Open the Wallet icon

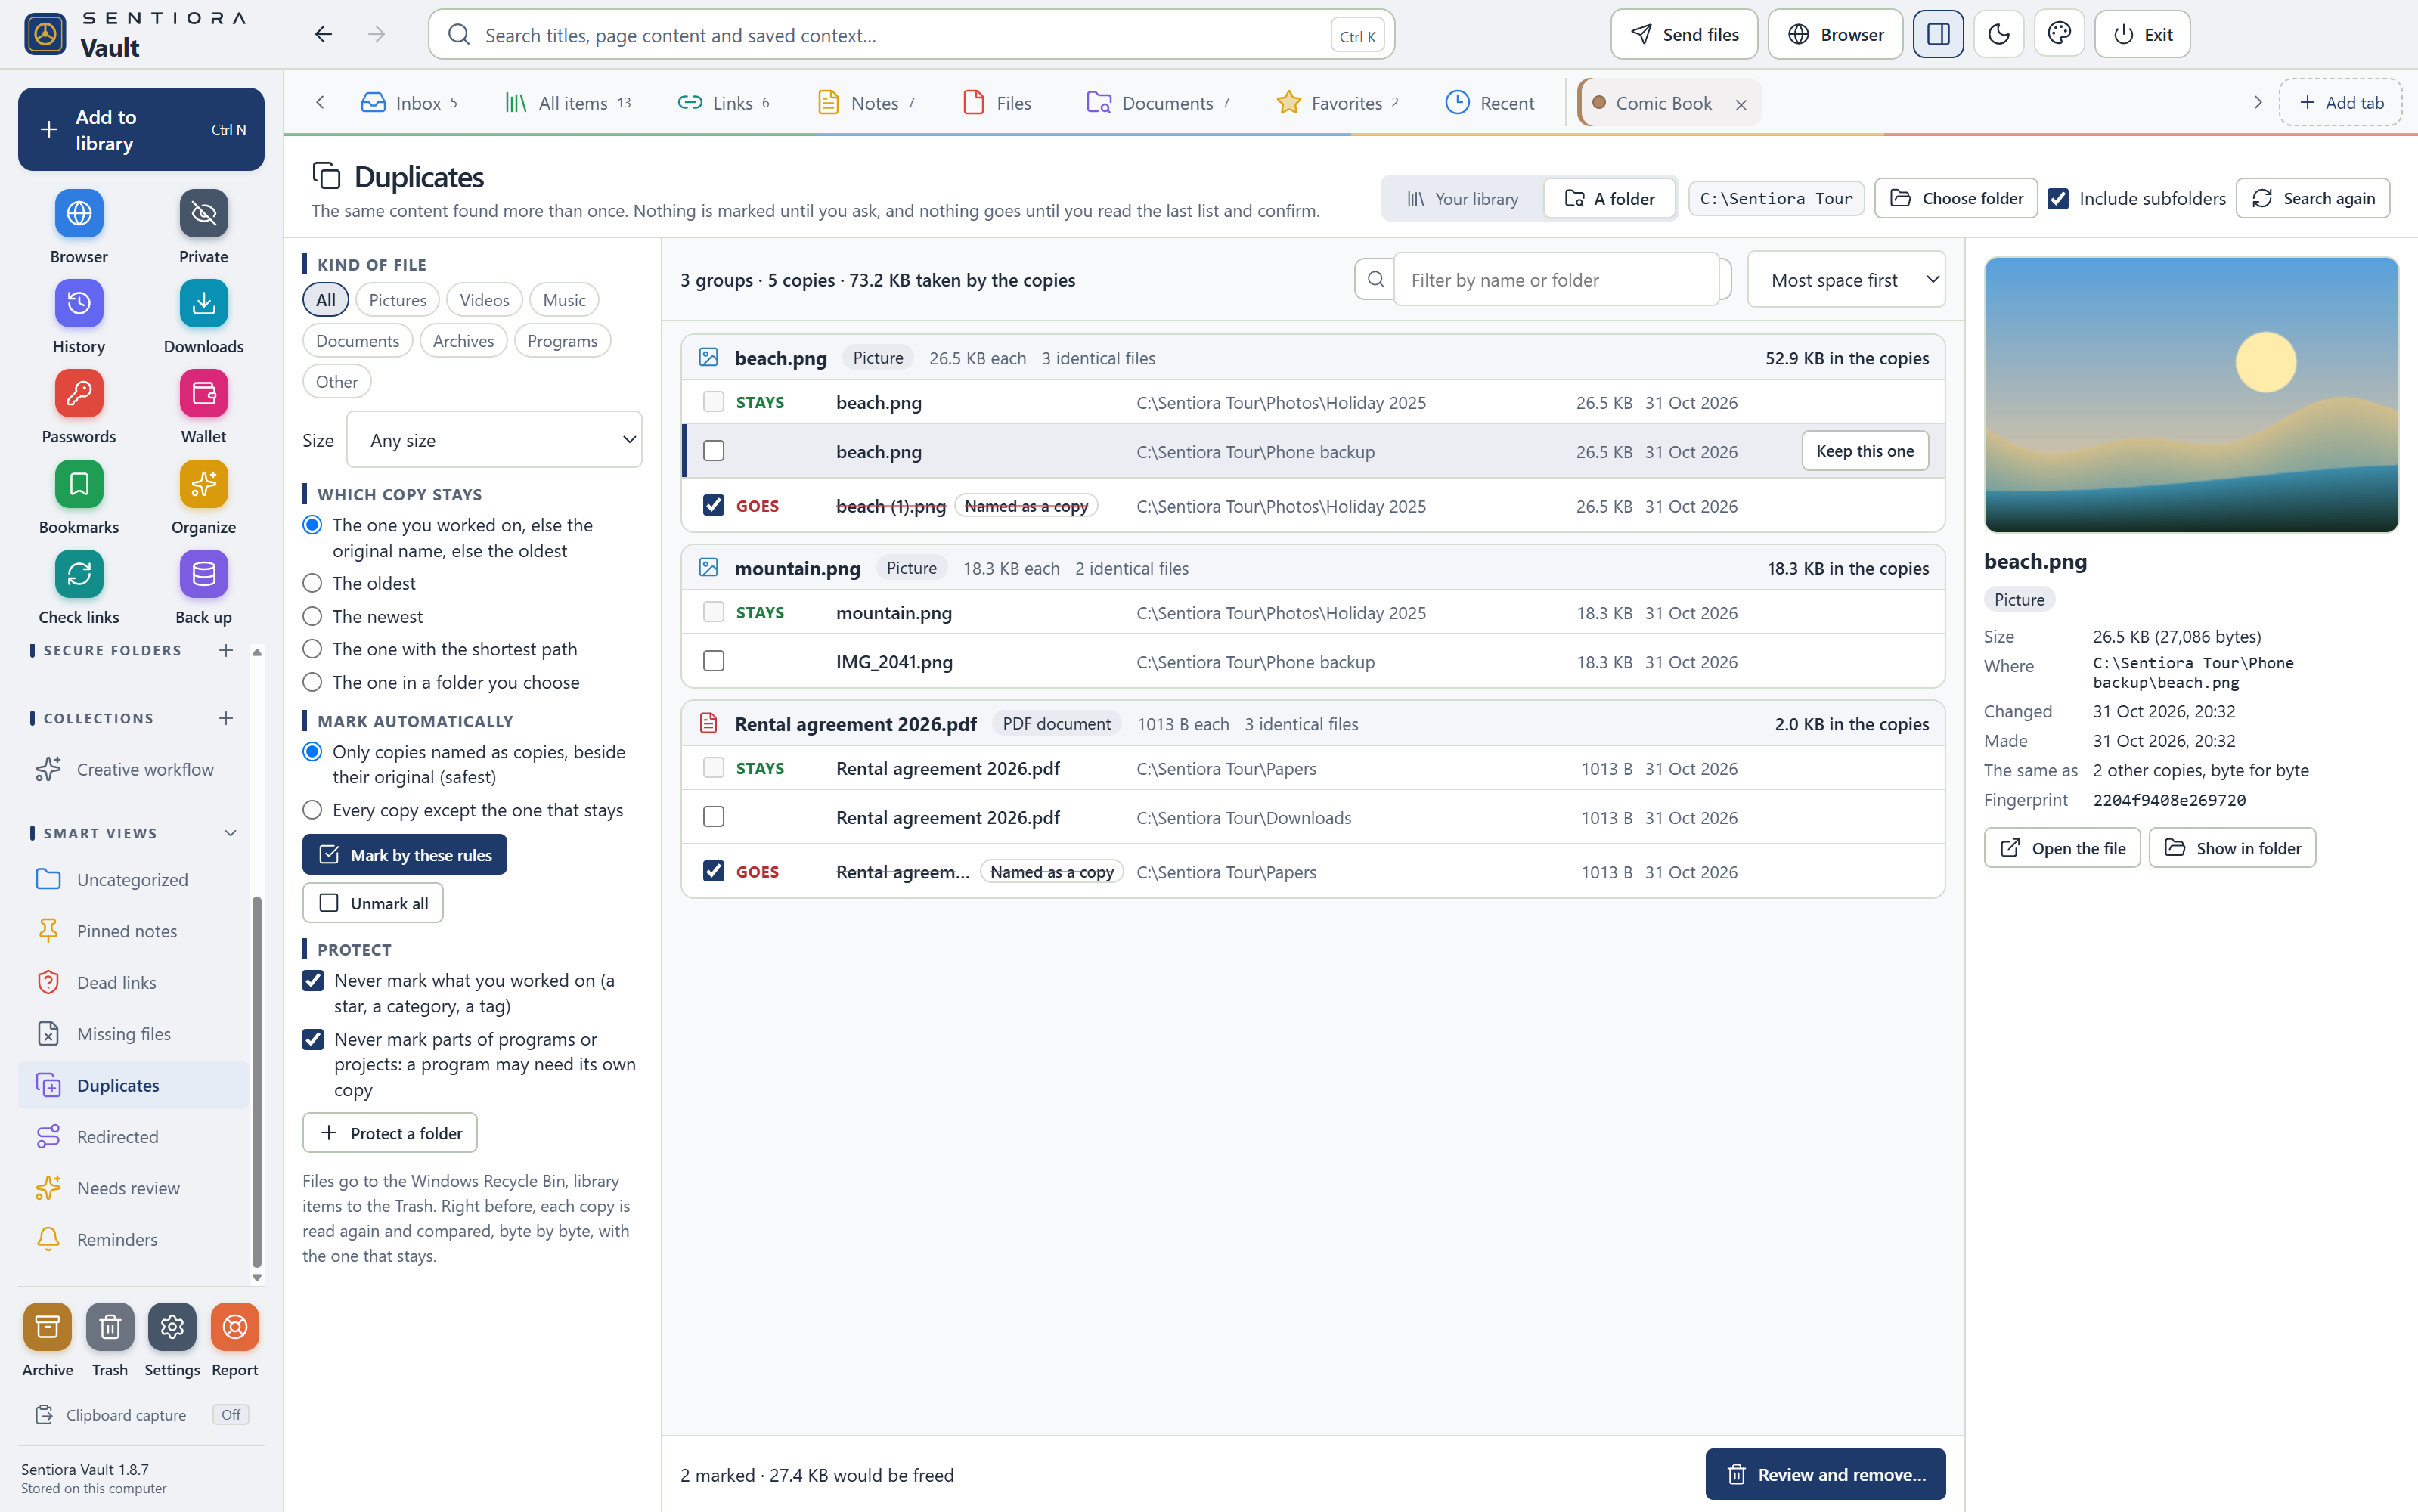coord(204,393)
